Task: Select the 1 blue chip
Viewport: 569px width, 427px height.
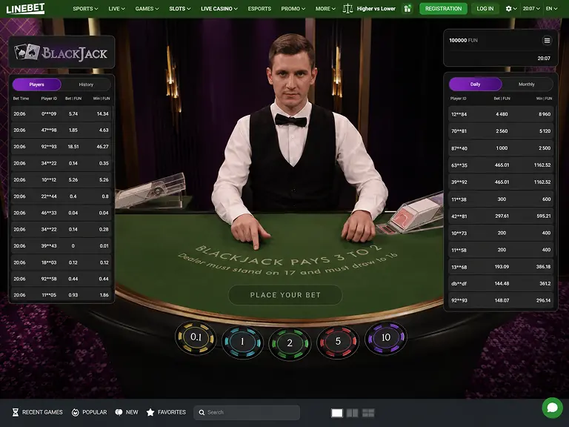Action: (242, 342)
